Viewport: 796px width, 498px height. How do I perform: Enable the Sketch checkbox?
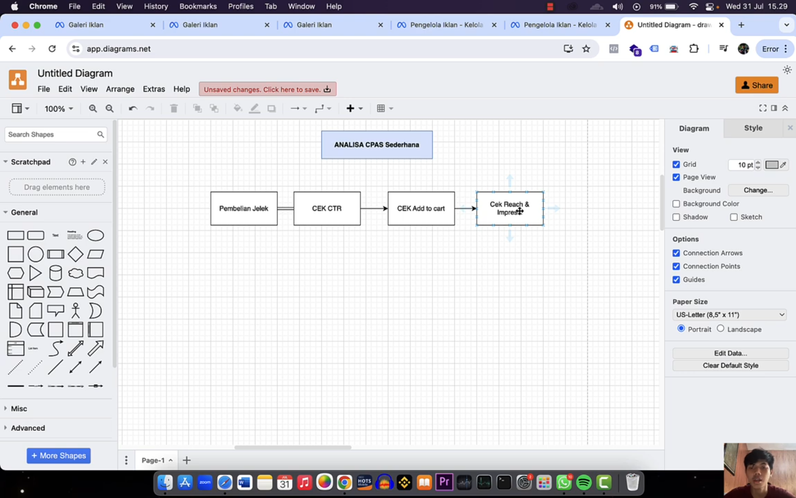734,217
